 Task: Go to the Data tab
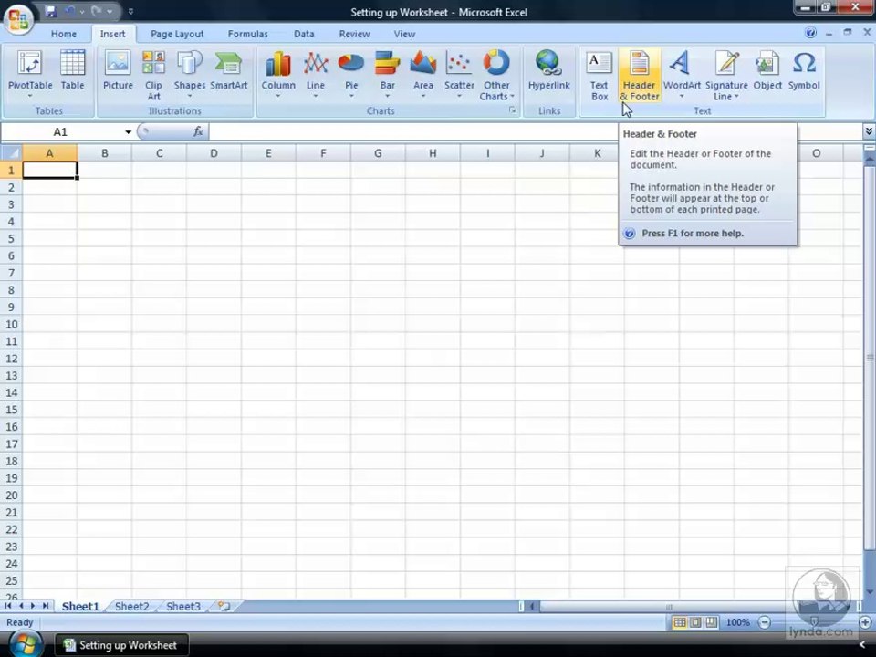point(304,34)
